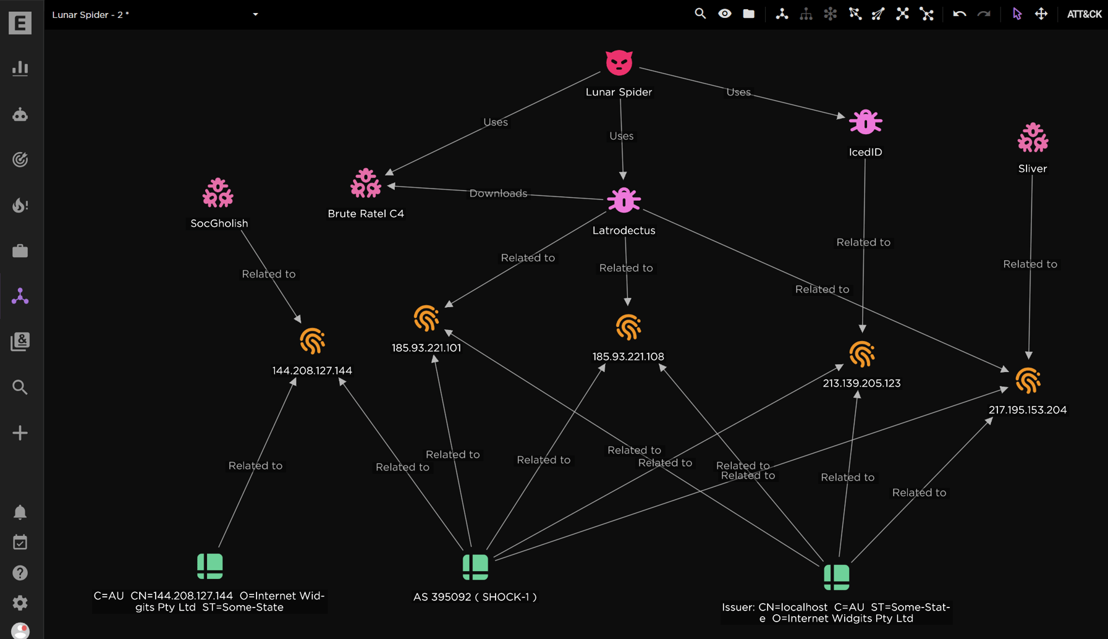Click the folder icon in the graph toolbar
The width and height of the screenshot is (1108, 639).
click(x=748, y=13)
